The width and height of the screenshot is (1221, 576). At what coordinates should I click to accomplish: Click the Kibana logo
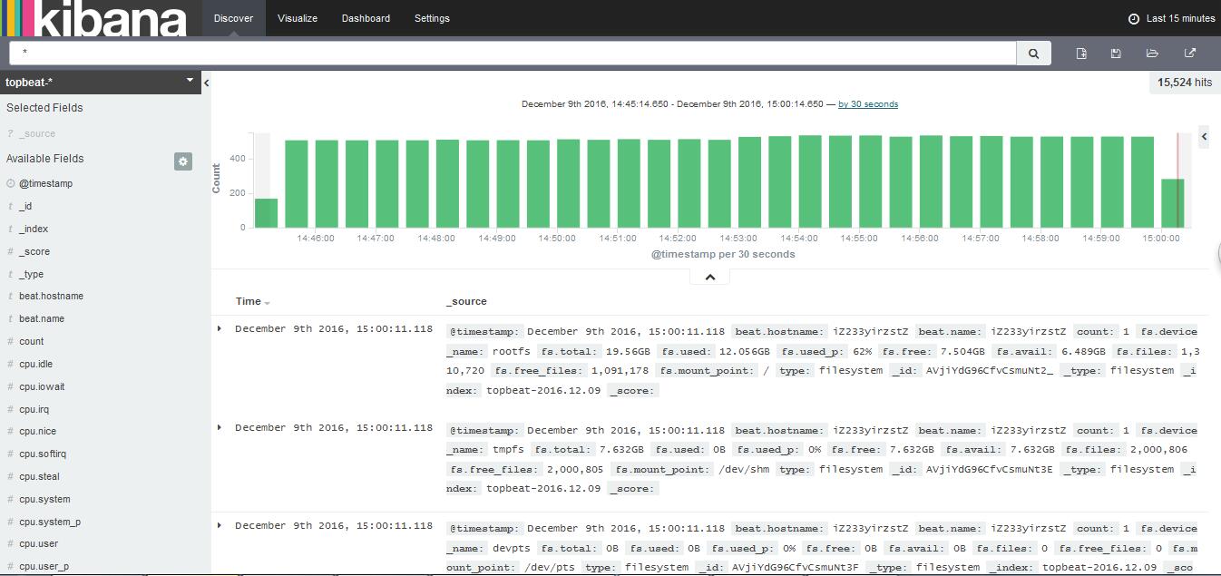click(93, 18)
